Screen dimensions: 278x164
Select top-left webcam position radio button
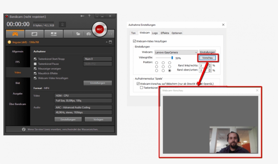point(157,63)
